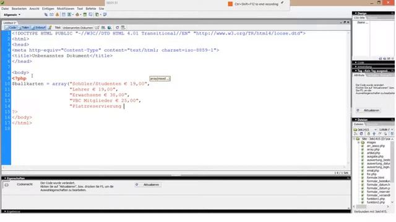The image size is (396, 222).
Task: Click the Images insert icon
Action: tap(69, 15)
